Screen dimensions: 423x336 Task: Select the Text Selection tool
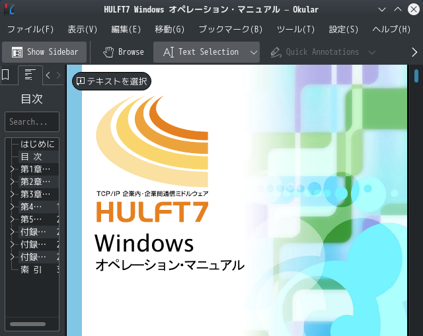pyautogui.click(x=201, y=52)
